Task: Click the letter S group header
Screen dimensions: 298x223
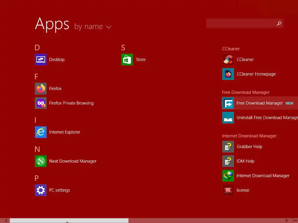Action: pos(123,47)
